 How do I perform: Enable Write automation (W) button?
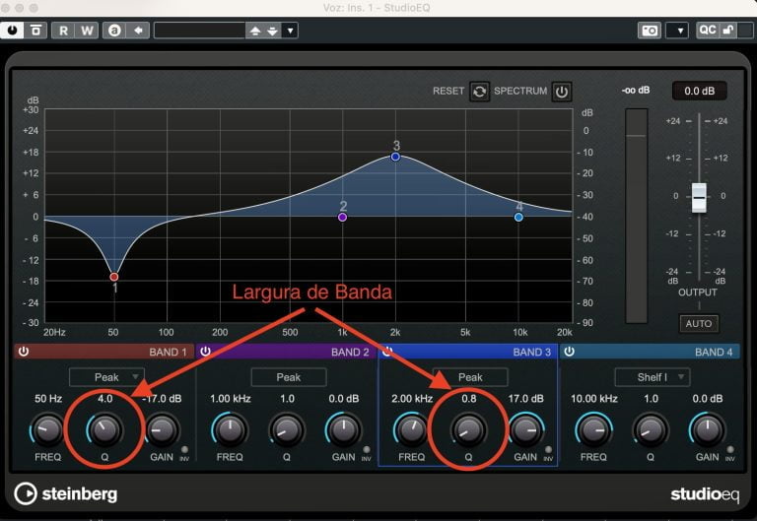pos(87,31)
